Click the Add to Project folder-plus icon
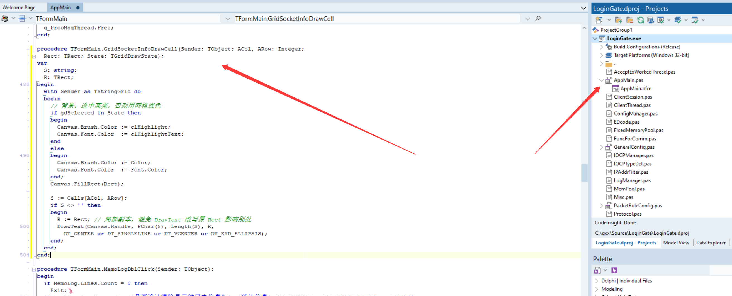This screenshot has height=296, width=732. coord(618,20)
